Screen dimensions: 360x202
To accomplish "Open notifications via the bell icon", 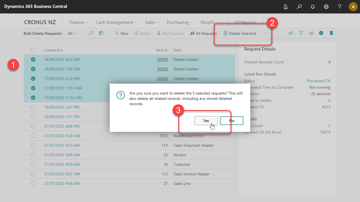I will pyautogui.click(x=312, y=7).
